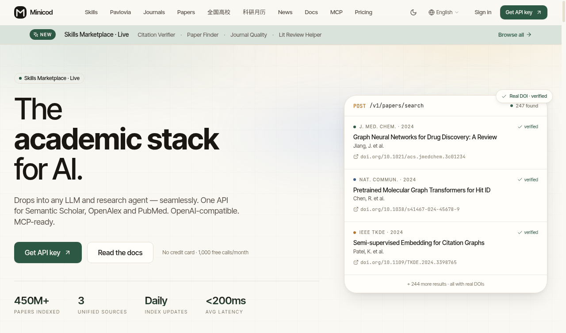The height and width of the screenshot is (333, 566).
Task: Click the verified checkmark on IEEE TKDE result
Action: pos(520,232)
